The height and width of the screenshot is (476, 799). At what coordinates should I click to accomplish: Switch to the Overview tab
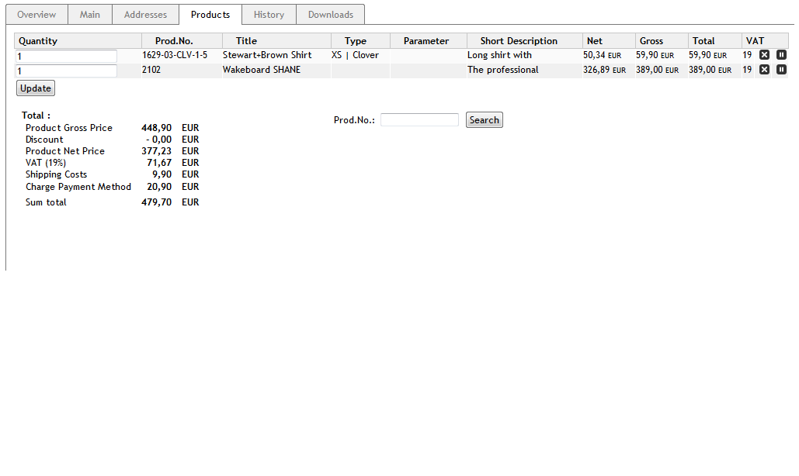36,15
